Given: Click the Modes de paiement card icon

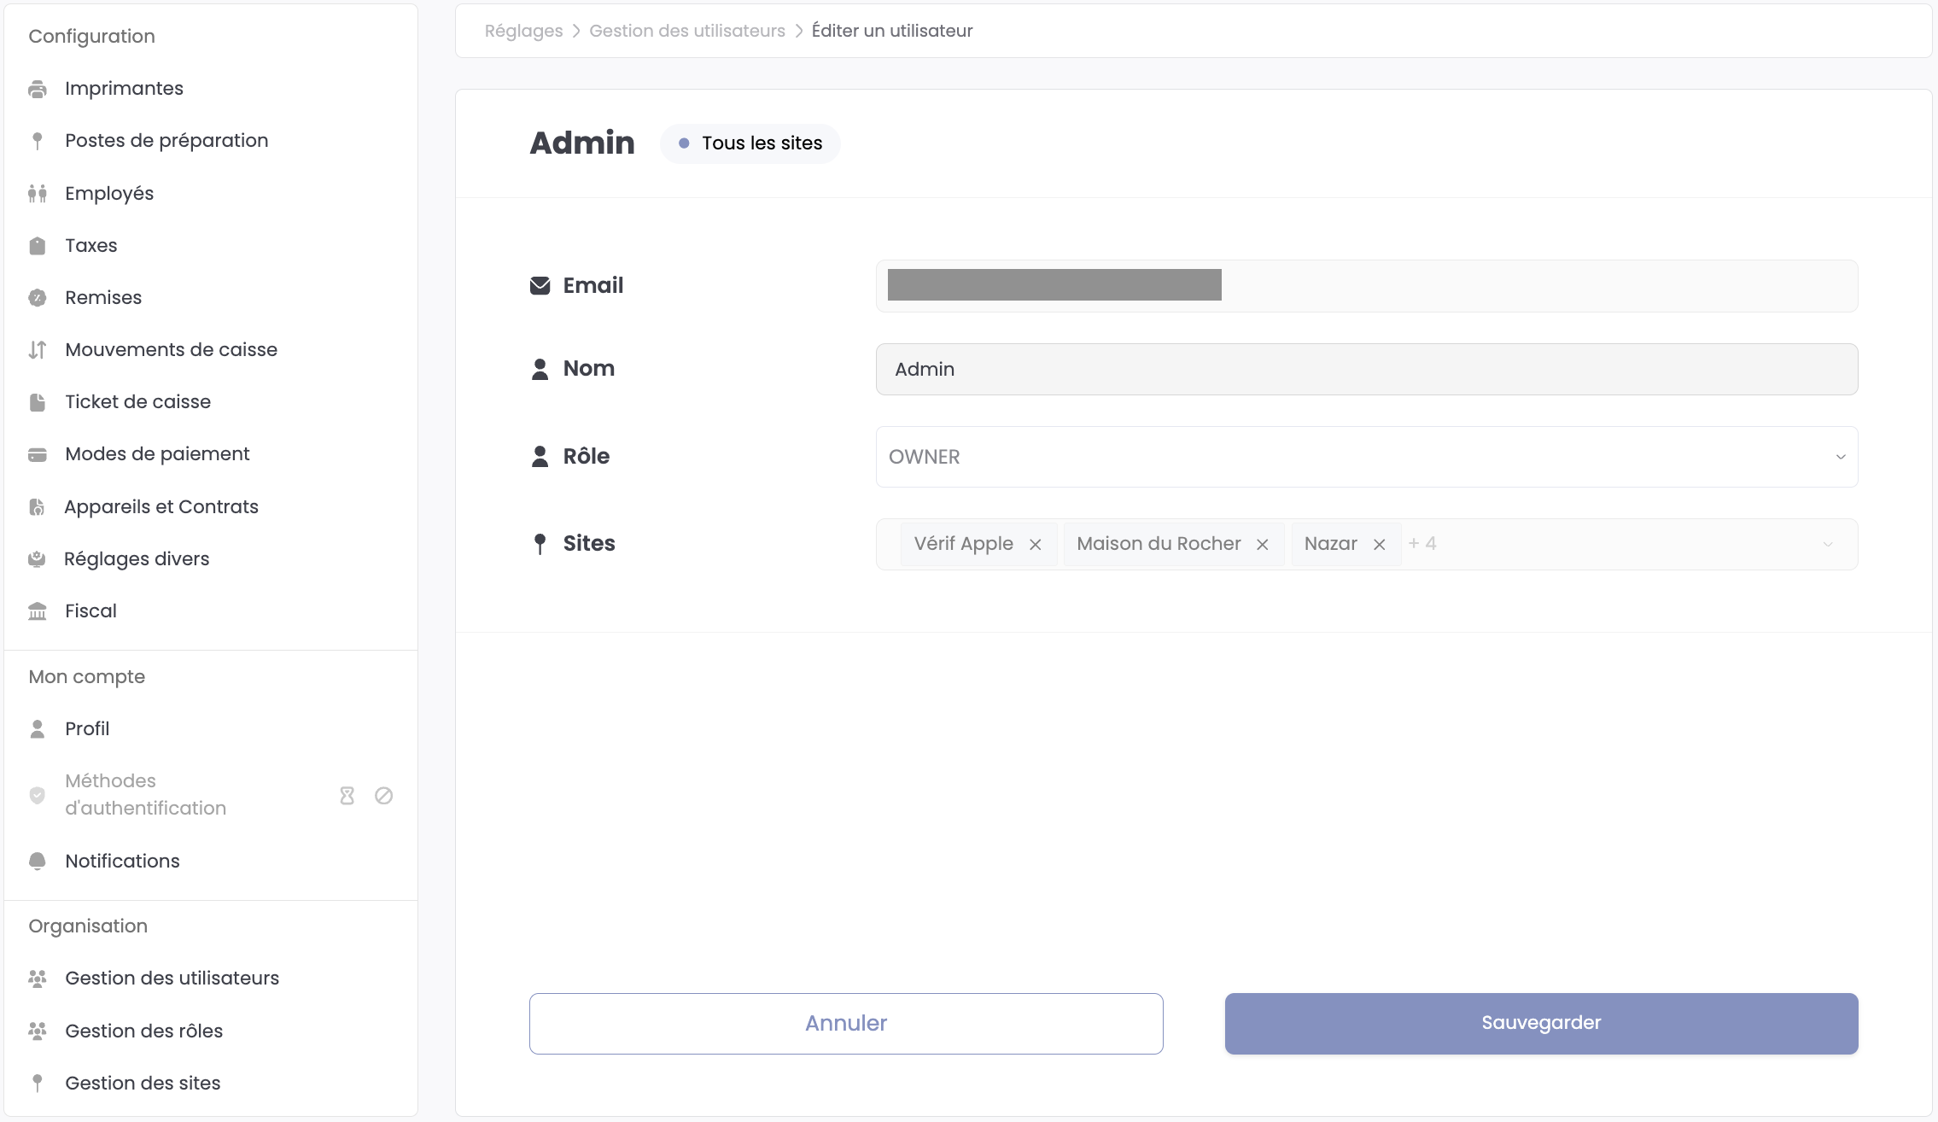Looking at the screenshot, I should tap(38, 454).
